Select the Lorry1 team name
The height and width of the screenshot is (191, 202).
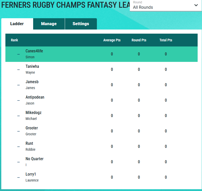[x=31, y=174]
